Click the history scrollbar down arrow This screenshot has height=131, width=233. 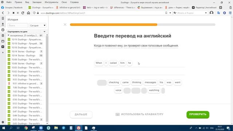(x=47, y=123)
